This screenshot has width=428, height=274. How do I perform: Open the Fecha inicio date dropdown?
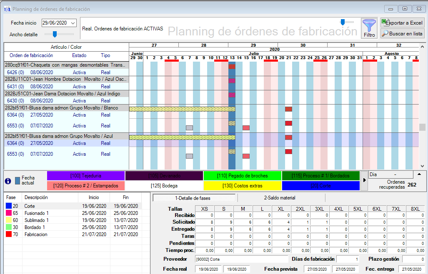(x=72, y=22)
